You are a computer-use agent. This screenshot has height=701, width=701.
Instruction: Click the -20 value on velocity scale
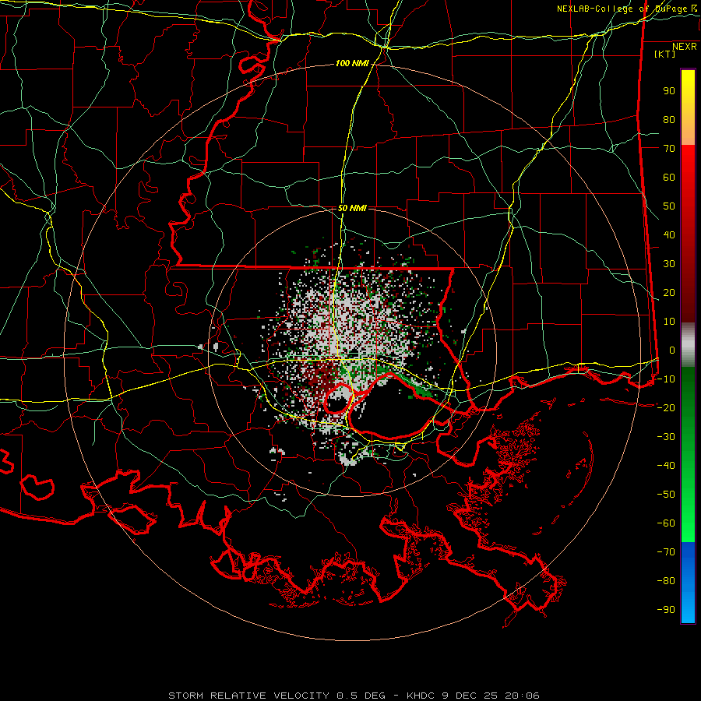(x=666, y=408)
